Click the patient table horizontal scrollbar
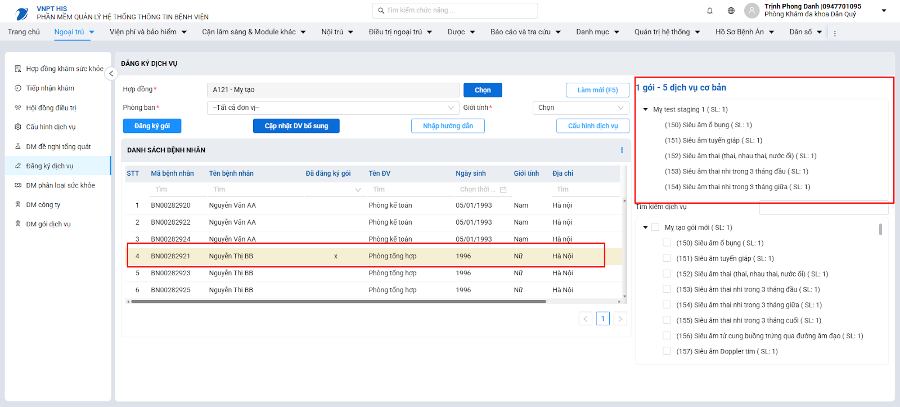This screenshot has width=900, height=407. 337,302
